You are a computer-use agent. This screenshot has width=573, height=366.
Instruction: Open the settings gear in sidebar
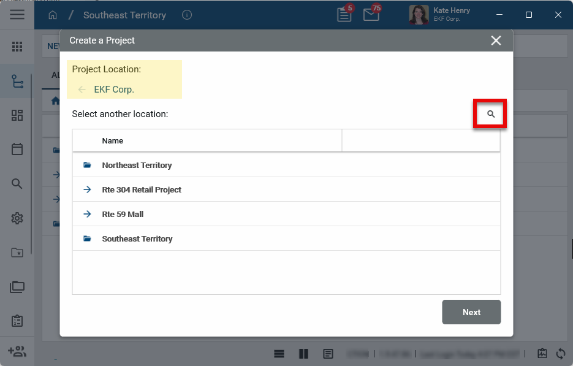point(17,218)
